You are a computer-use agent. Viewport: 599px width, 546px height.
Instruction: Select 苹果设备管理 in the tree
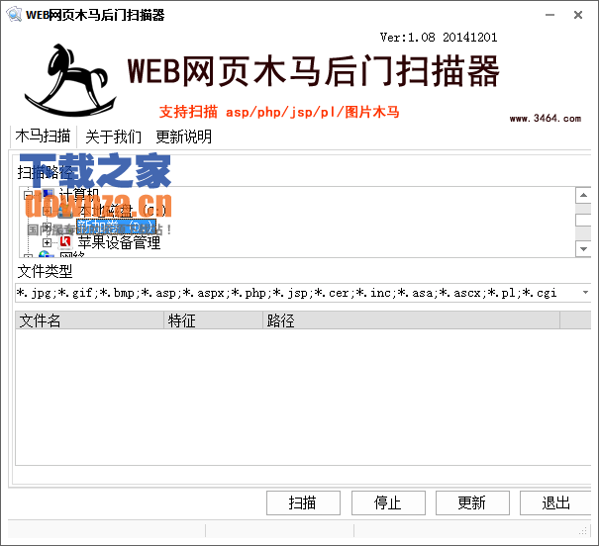(119, 242)
